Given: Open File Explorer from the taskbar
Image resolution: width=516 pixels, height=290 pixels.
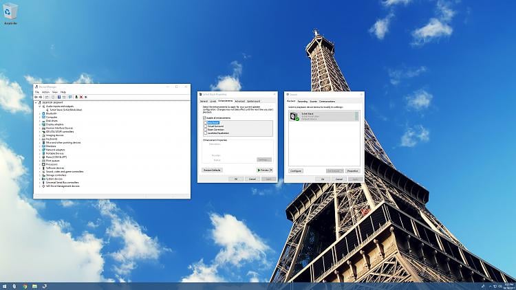Looking at the screenshot, I should 34,285.
